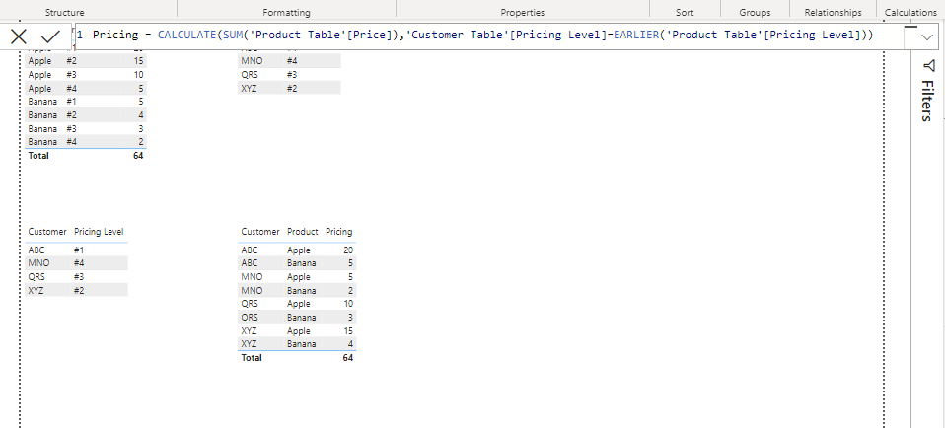Click Customer header next to Pricing Level header
Viewport: 945px width, 428px height.
pos(47,232)
